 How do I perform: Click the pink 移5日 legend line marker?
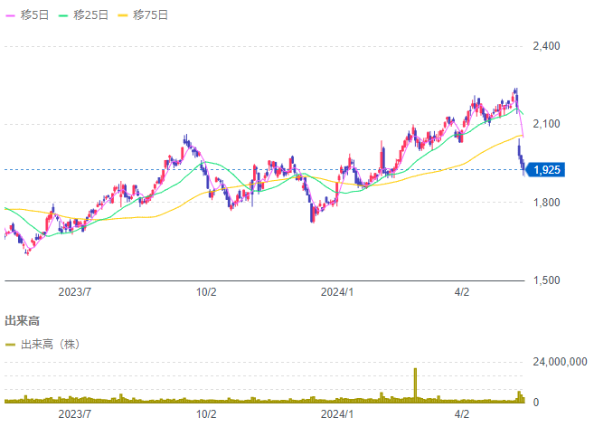click(x=10, y=14)
